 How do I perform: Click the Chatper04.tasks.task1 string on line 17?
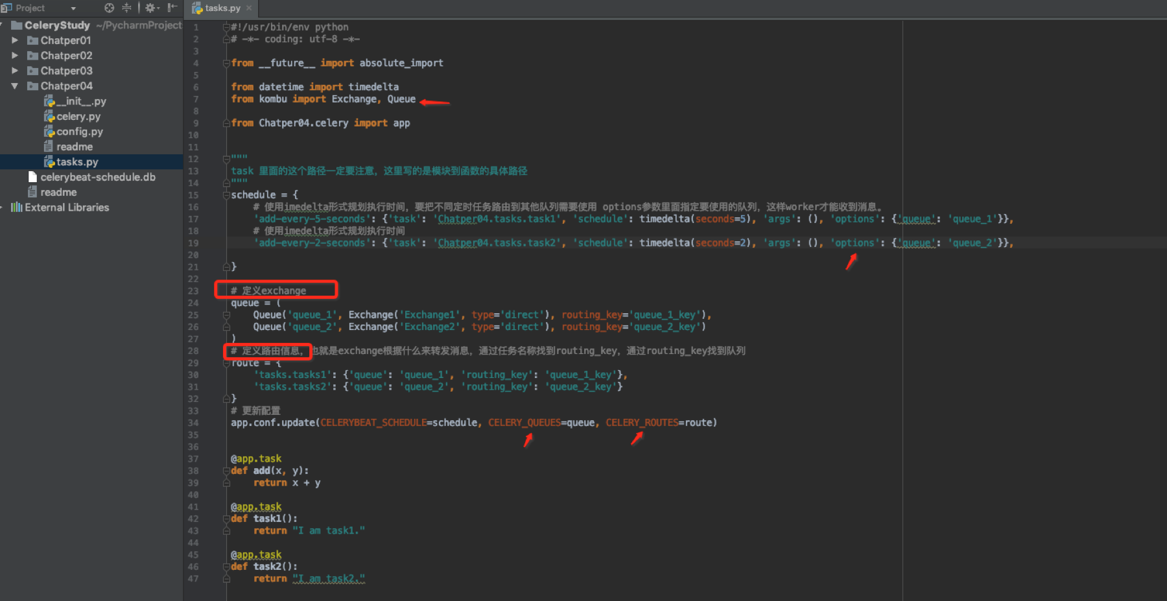[499, 219]
